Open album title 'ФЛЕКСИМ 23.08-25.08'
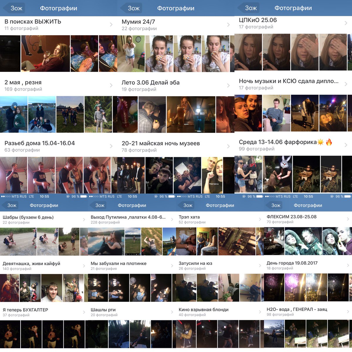 click(292, 217)
